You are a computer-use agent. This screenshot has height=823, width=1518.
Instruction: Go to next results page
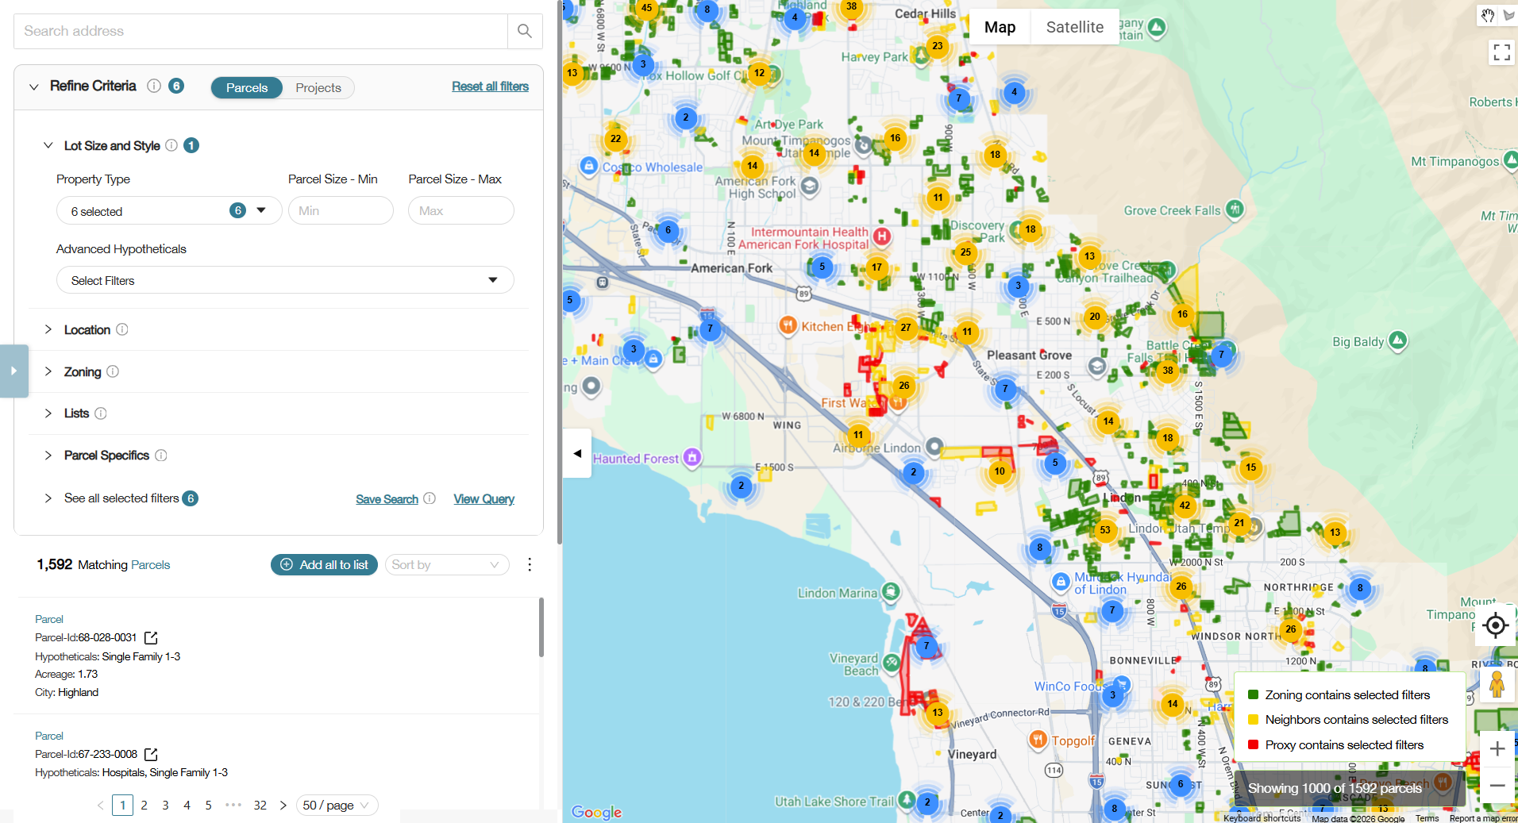[x=283, y=805]
